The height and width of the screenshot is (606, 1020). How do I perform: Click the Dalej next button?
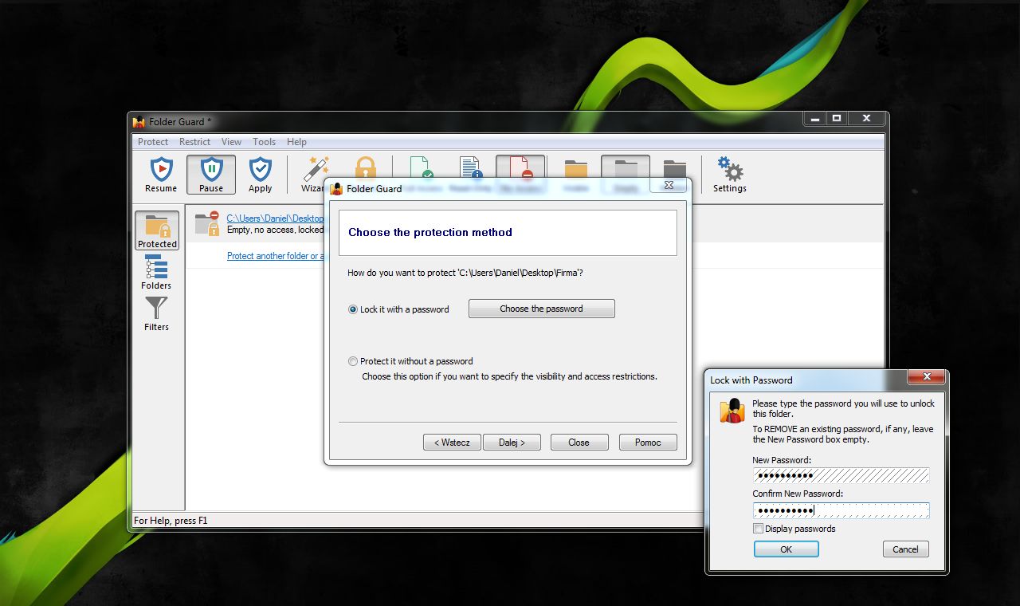tap(512, 443)
